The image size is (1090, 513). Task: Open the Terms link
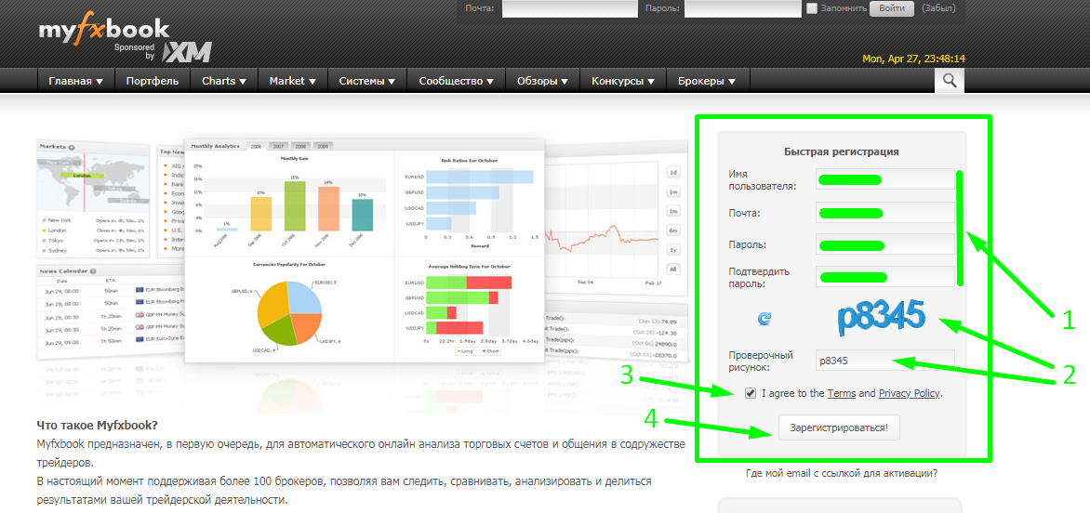[x=841, y=394]
